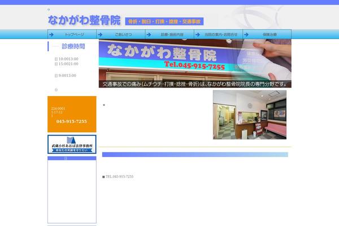339x226 pixels.
Task: Click the orange box phone number 045-915-7255
Action: click(x=72, y=121)
